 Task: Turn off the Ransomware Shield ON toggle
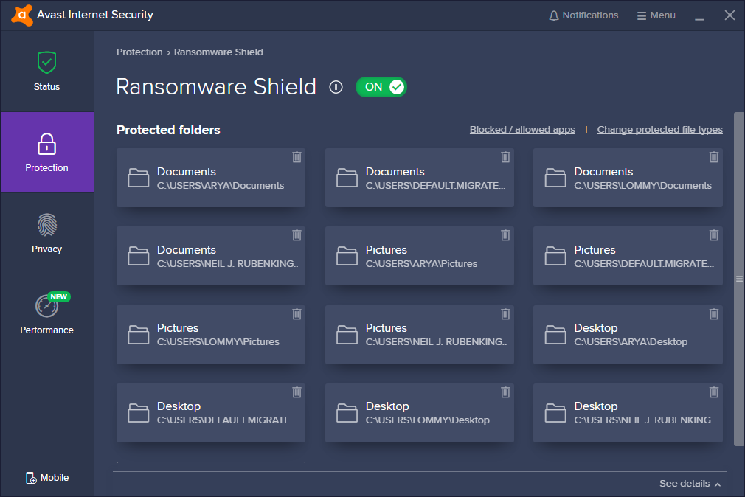click(x=381, y=86)
